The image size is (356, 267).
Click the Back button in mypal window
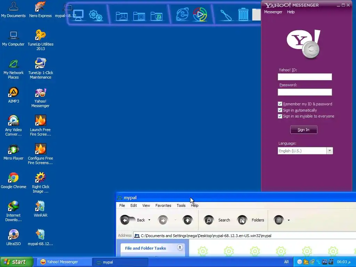point(133,220)
